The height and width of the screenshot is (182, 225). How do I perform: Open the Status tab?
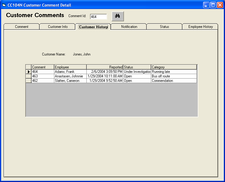(x=164, y=27)
